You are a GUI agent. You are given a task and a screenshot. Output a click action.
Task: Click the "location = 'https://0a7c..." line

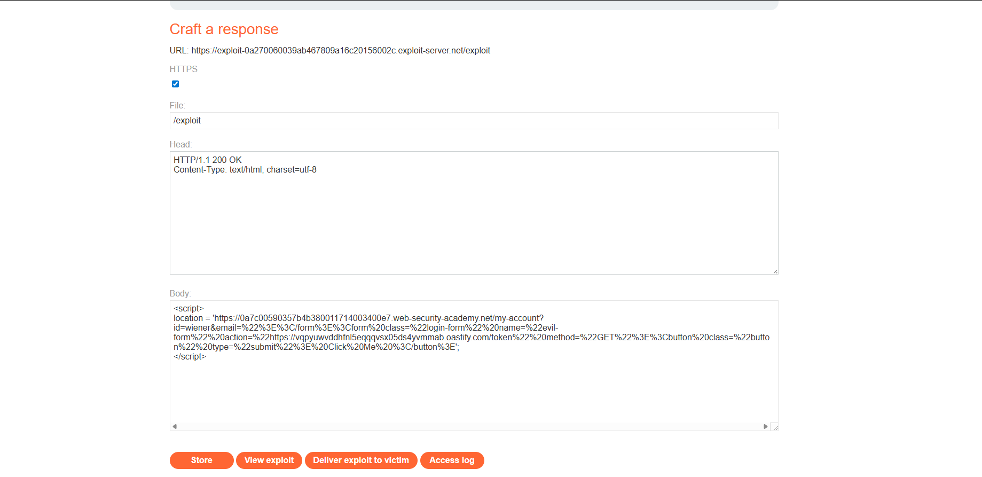pyautogui.click(x=358, y=318)
